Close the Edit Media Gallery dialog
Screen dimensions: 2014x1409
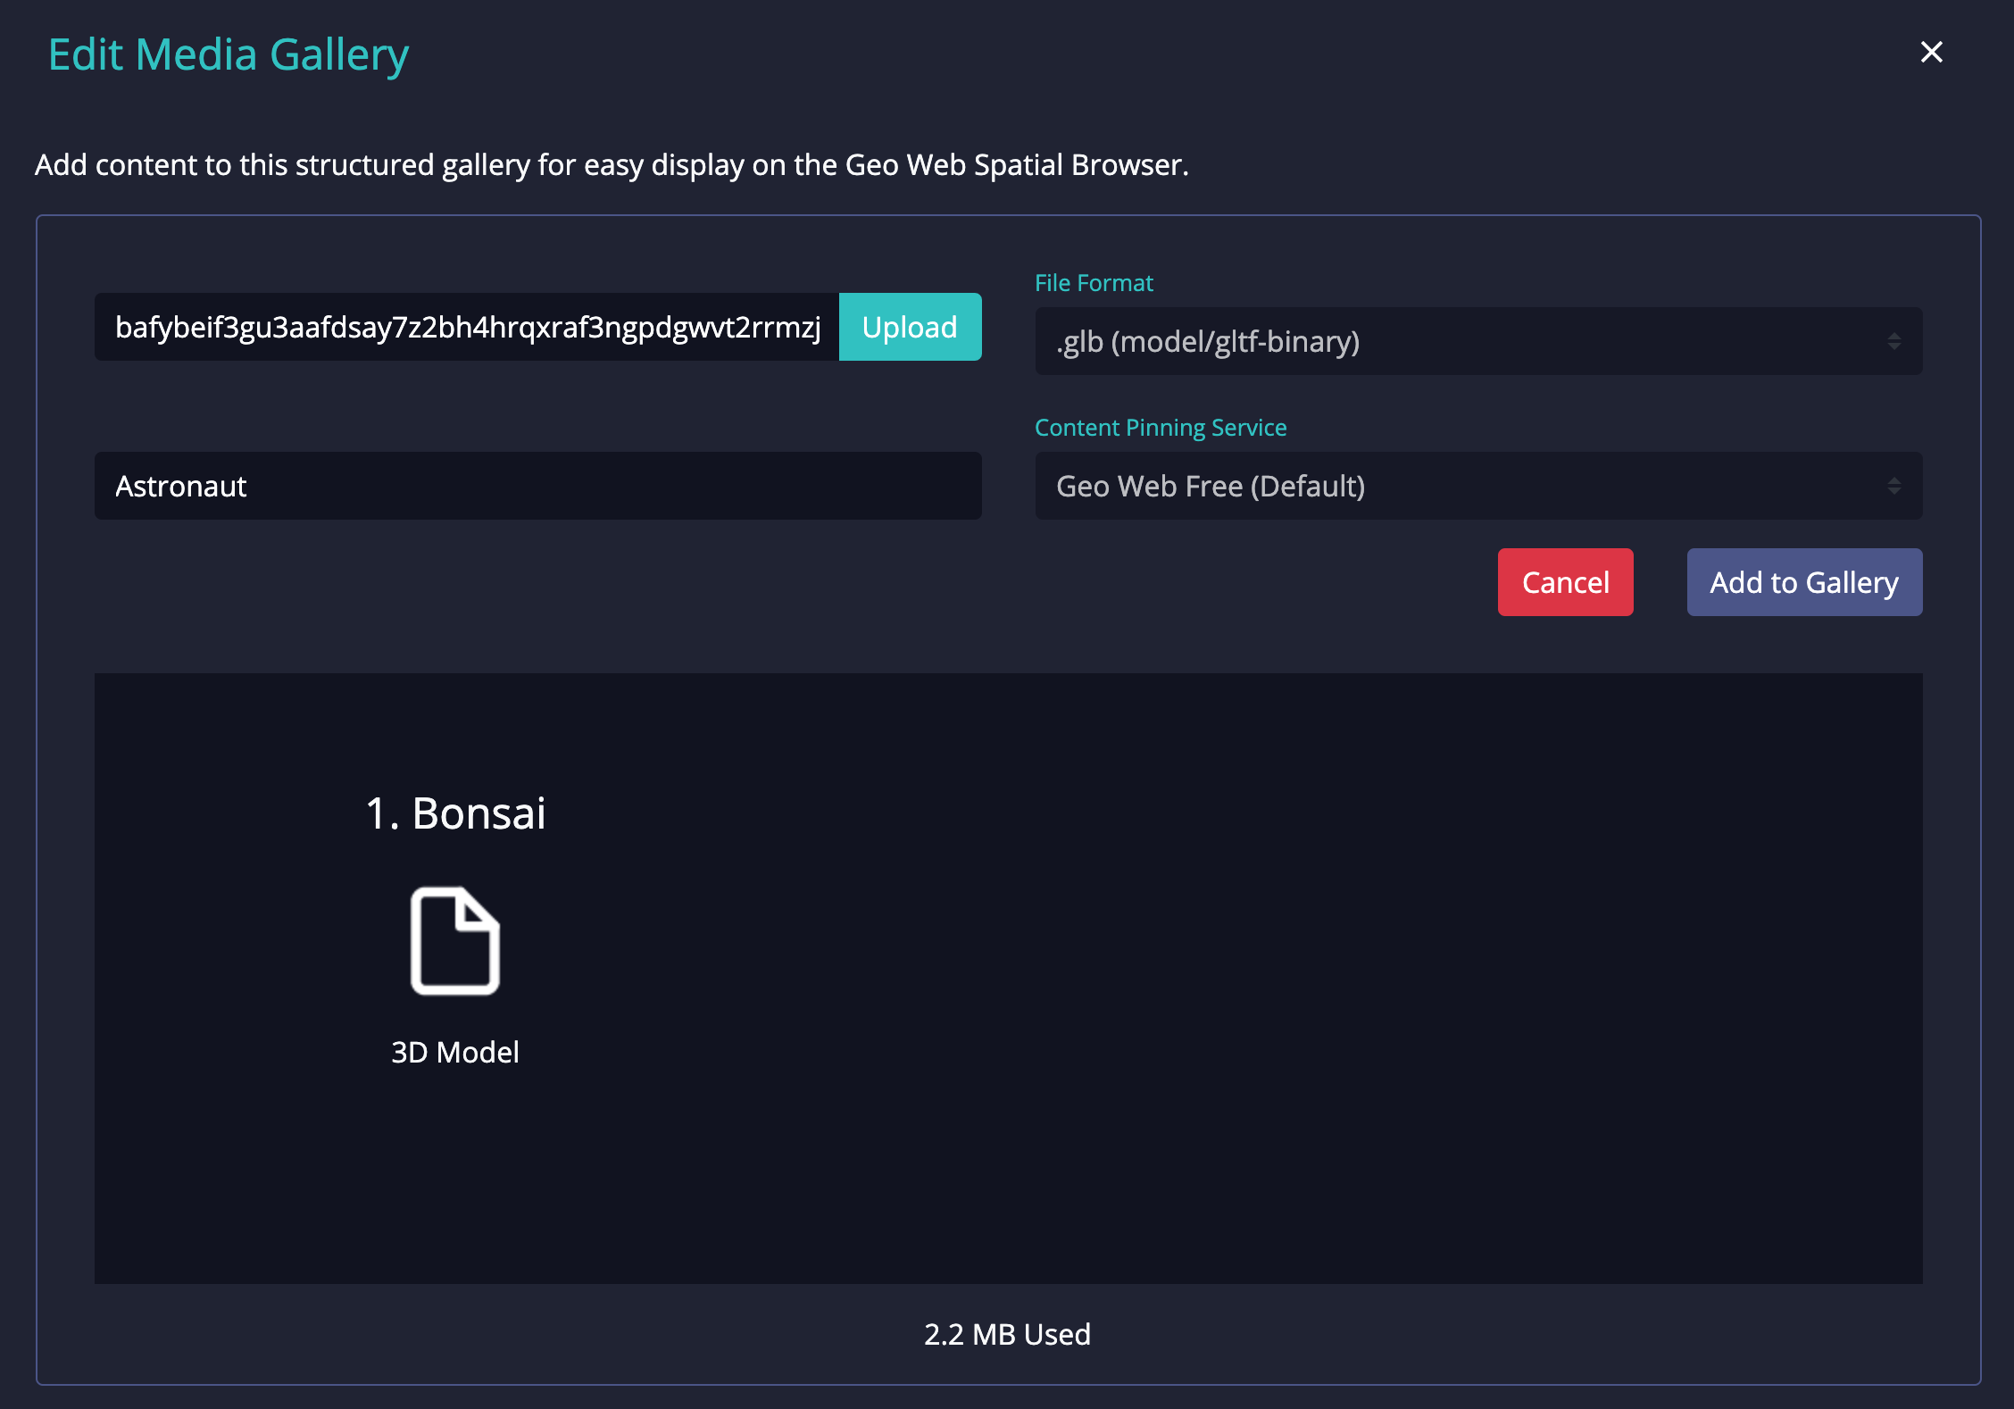pos(1931,53)
